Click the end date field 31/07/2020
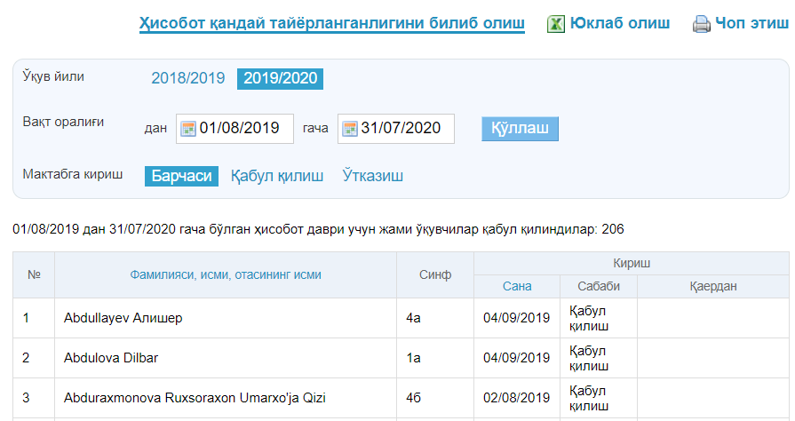Viewport: 795px width, 421px height. (x=403, y=129)
